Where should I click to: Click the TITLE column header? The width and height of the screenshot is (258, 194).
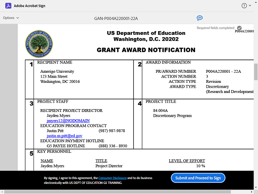click(x=101, y=161)
